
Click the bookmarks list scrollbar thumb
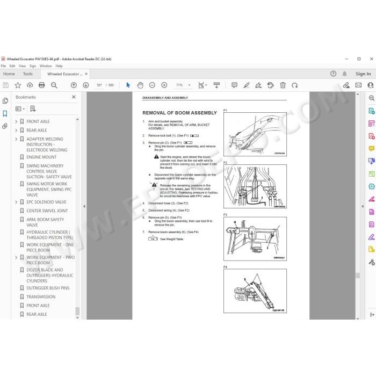click(x=77, y=311)
